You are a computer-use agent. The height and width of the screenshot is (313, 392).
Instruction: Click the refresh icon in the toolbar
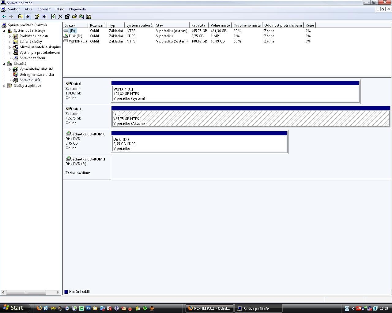coord(53,17)
